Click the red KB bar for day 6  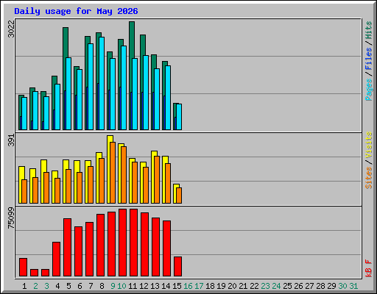[78, 251]
